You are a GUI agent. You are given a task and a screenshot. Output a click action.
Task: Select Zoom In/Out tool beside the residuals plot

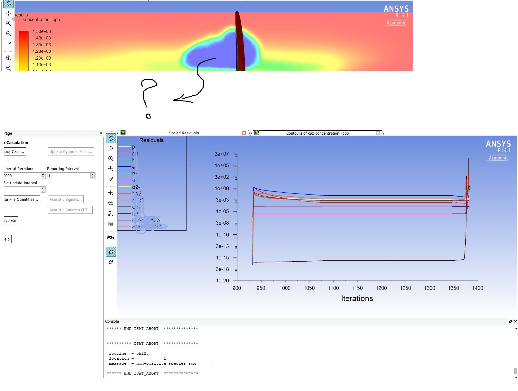[111, 159]
